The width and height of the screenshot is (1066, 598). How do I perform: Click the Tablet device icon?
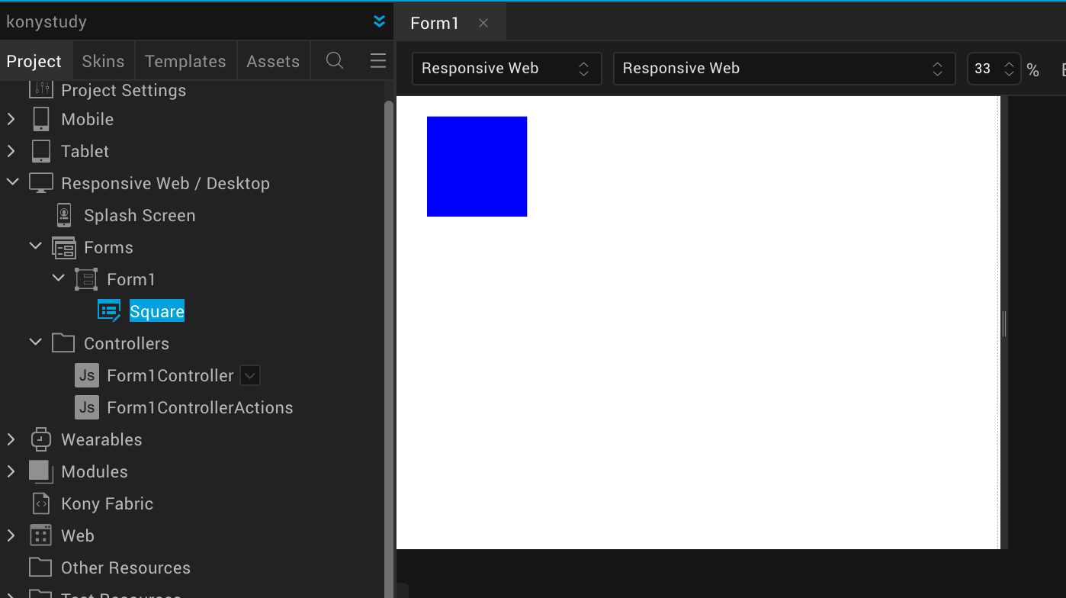(41, 151)
